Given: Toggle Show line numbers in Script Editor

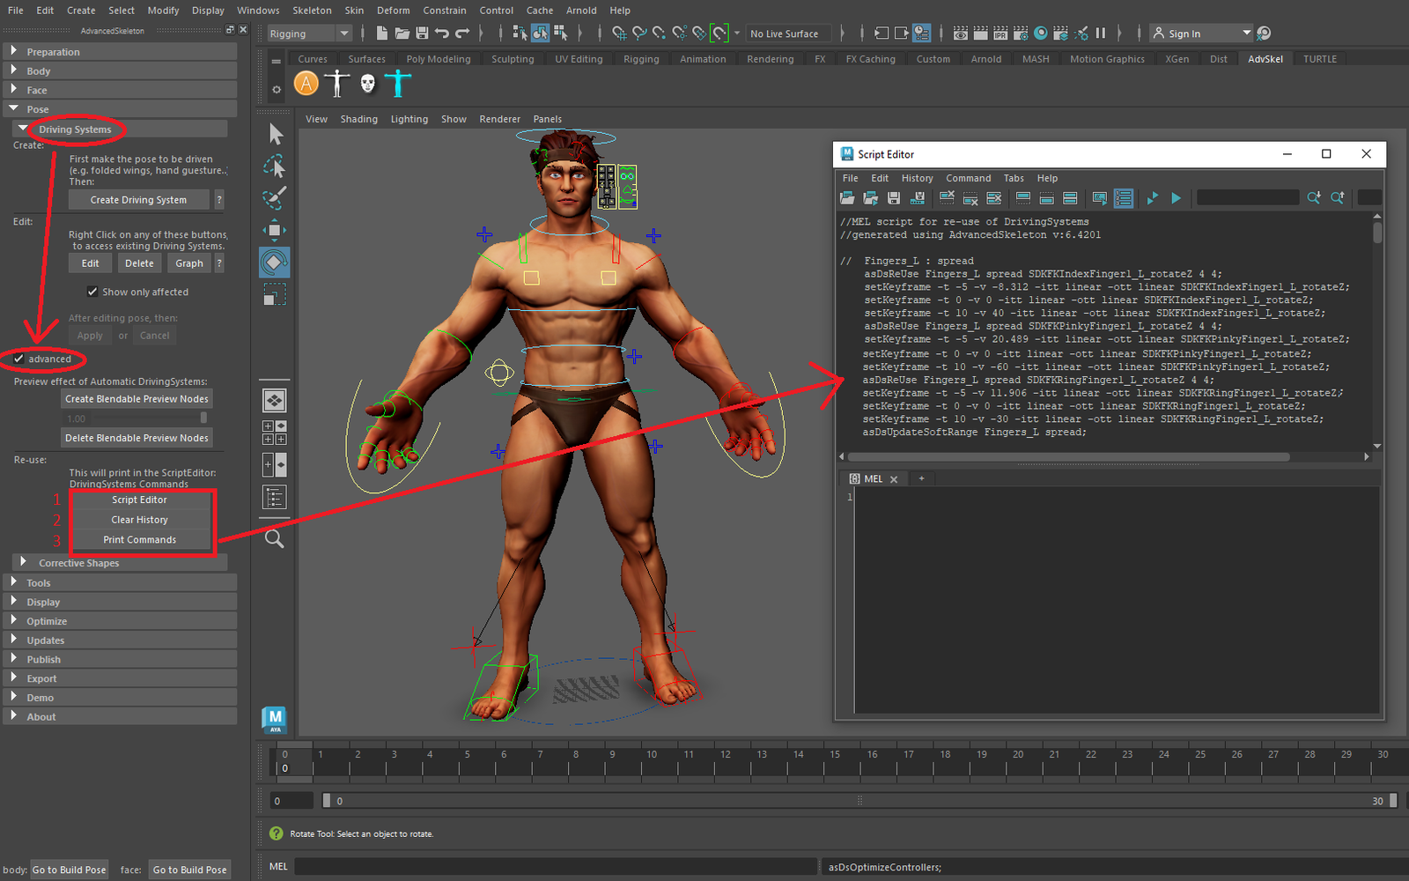Looking at the screenshot, I should tap(1124, 198).
